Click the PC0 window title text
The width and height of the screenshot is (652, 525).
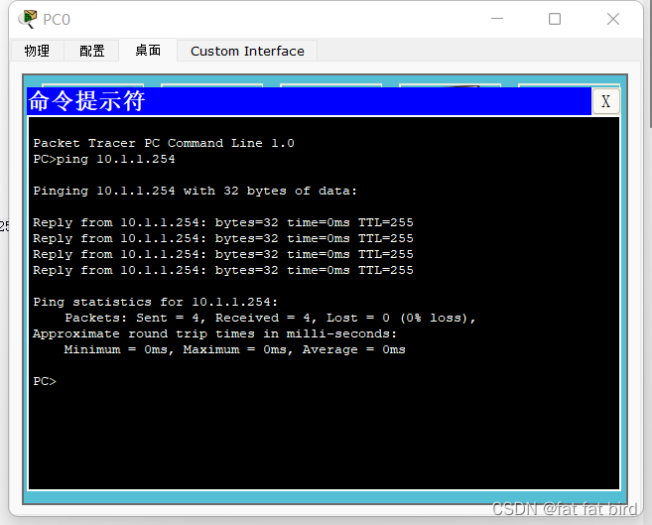57,19
